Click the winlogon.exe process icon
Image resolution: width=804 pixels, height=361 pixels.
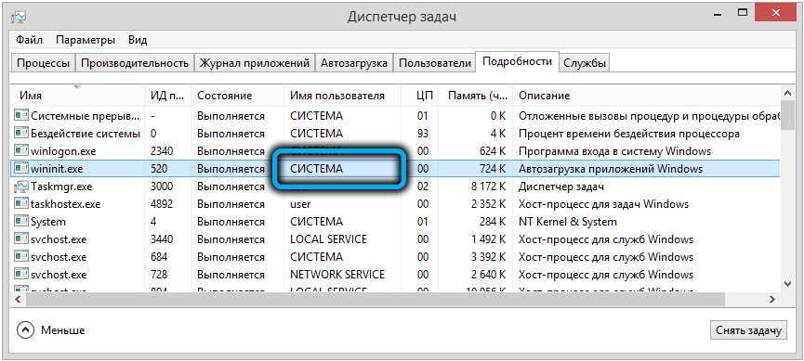tap(21, 151)
